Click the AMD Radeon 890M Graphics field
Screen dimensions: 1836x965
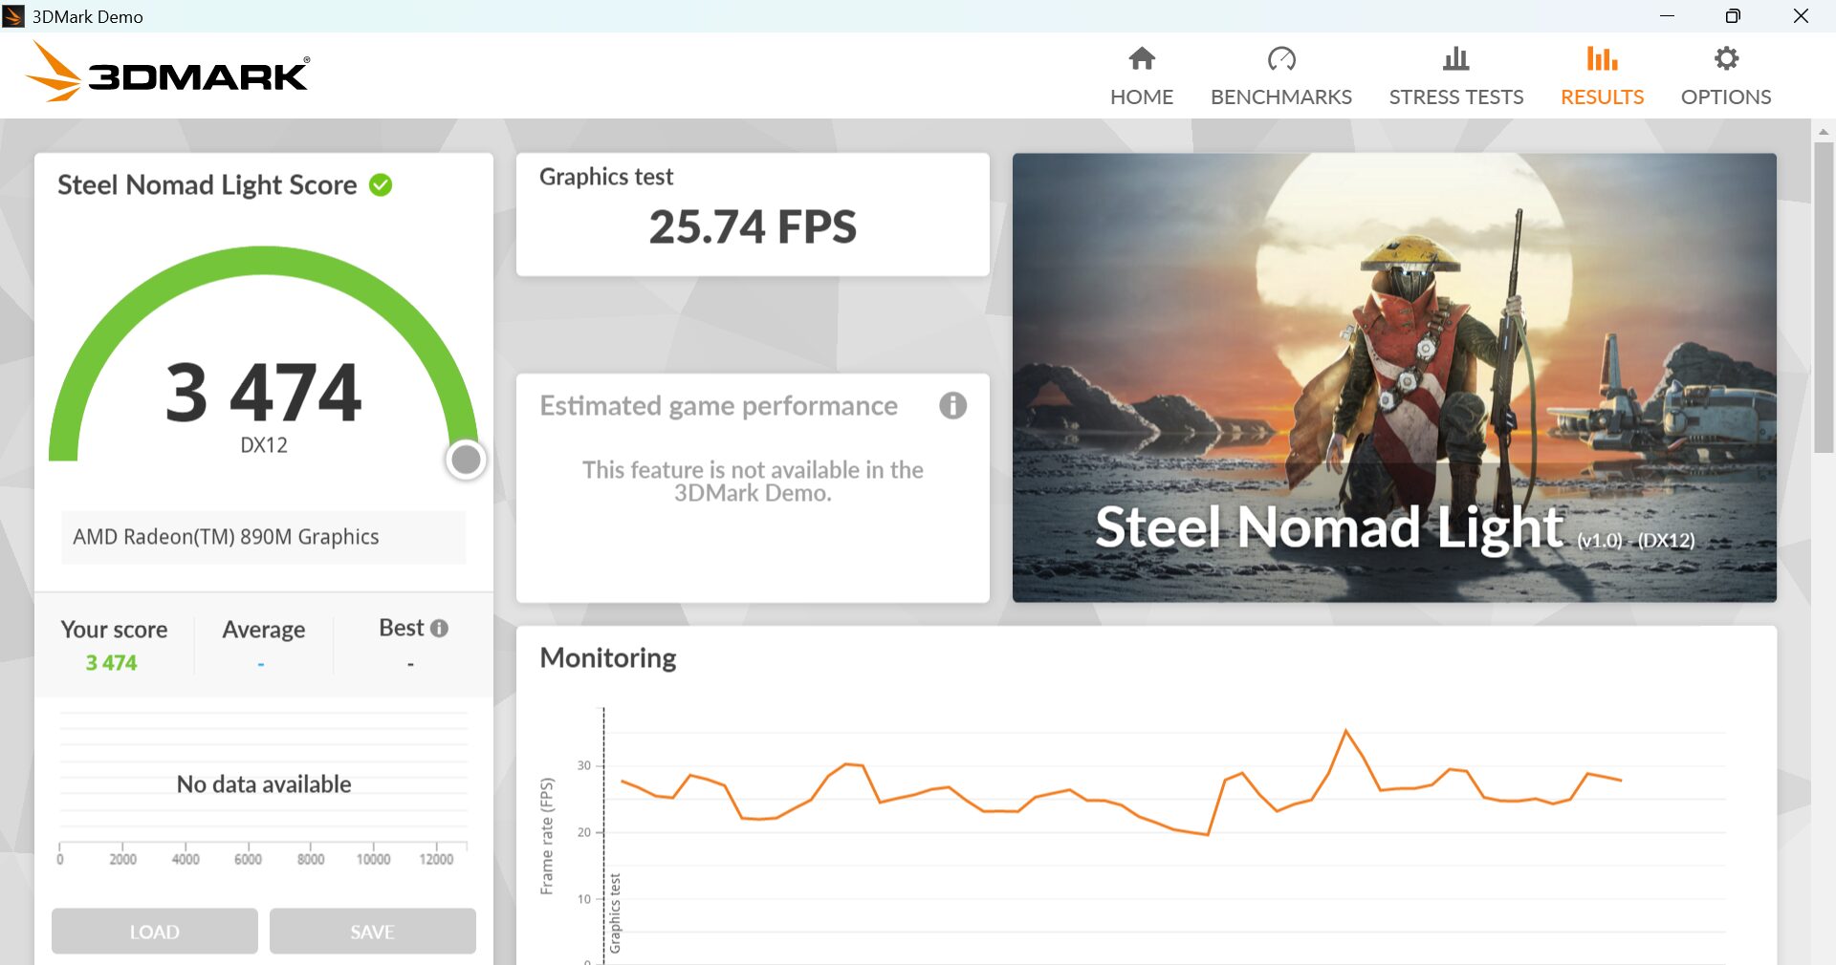point(264,537)
